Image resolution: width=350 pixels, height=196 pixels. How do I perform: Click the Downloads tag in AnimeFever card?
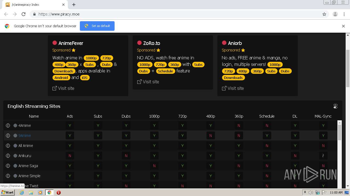point(64,71)
